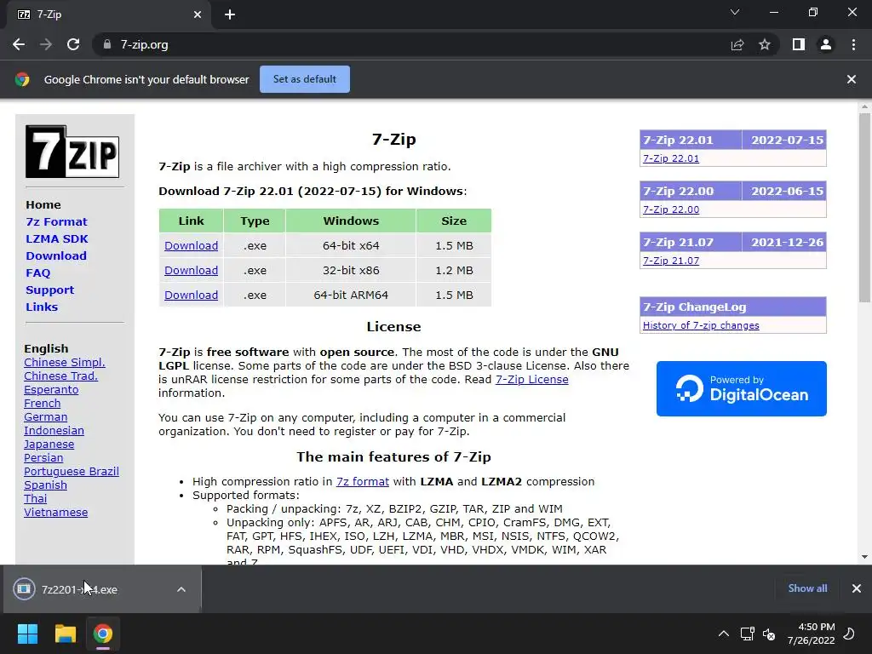Open a new tab with the plus button
872x654 pixels.
230,14
